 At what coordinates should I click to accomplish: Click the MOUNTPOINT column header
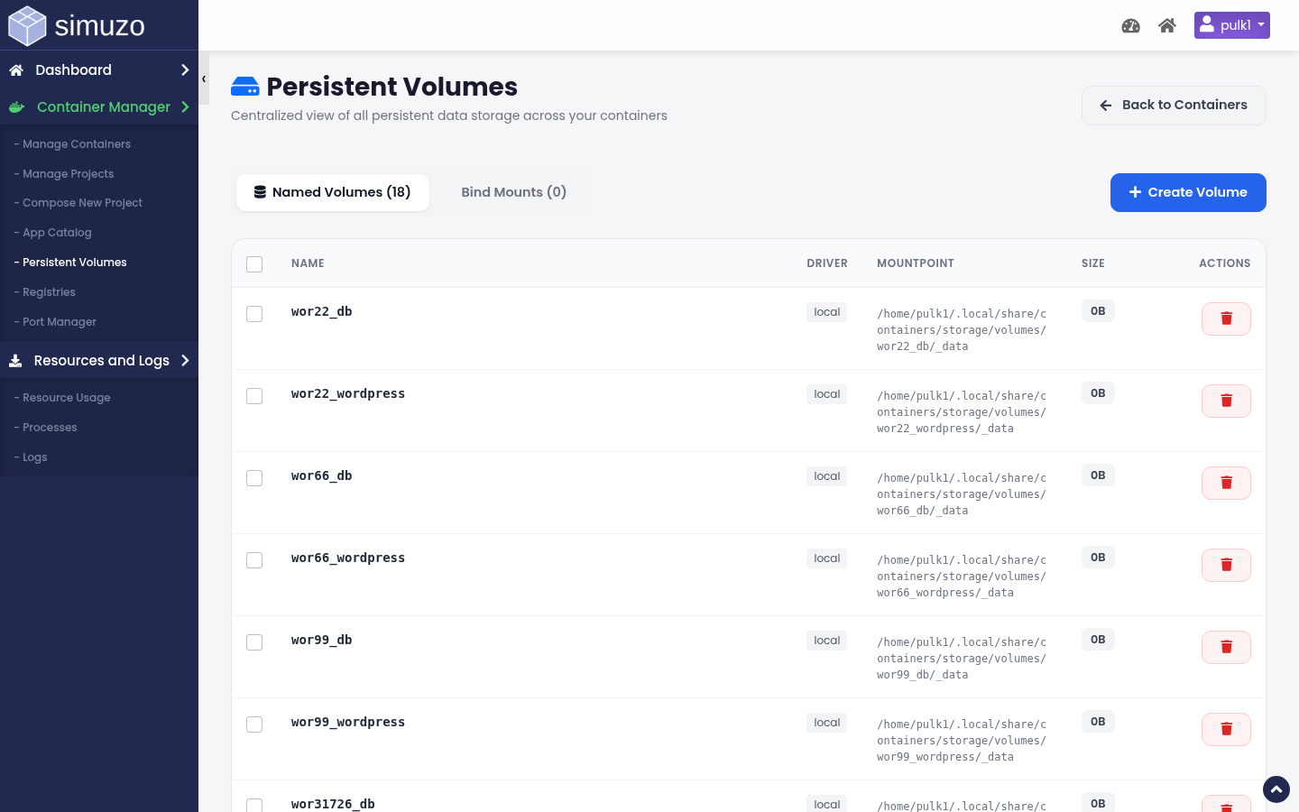tap(916, 263)
